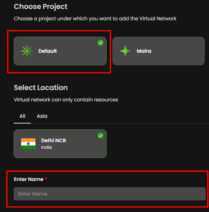Click the "Virtual network can only contain resources" text
This screenshot has width=209, height=212.
coord(66,100)
